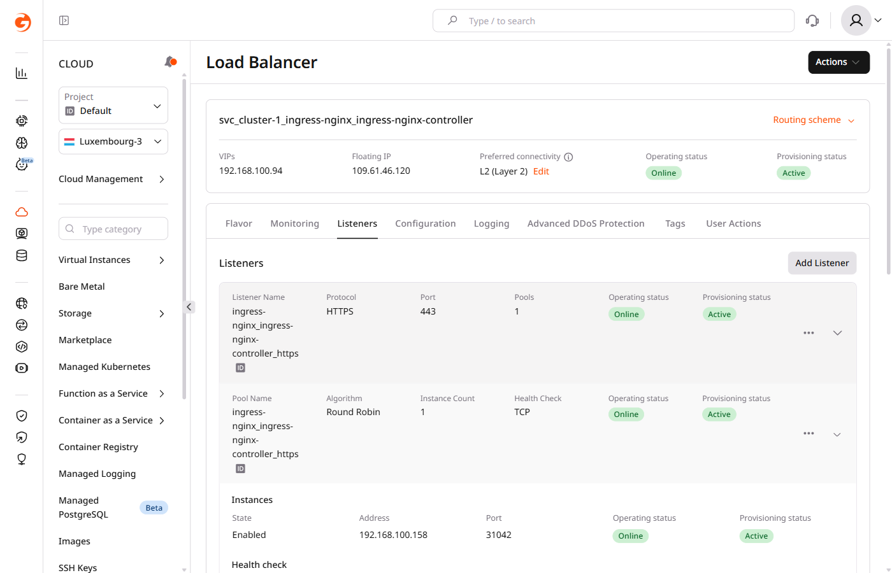Click the sidebar vertical scrollbar
892x573 pixels.
pyautogui.click(x=184, y=239)
